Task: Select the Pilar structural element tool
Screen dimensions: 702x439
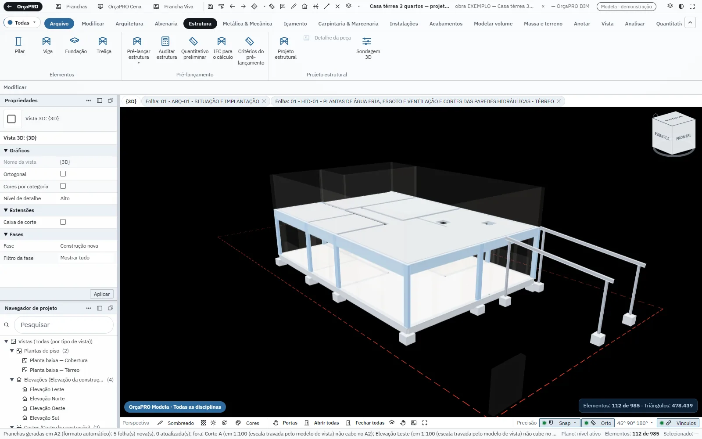Action: [20, 45]
